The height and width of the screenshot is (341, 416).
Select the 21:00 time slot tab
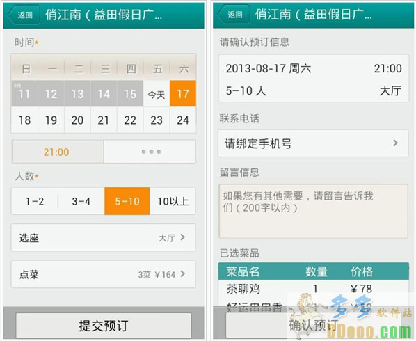(57, 152)
